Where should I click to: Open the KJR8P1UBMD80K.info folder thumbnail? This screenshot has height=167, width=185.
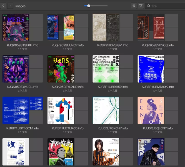coord(158,69)
